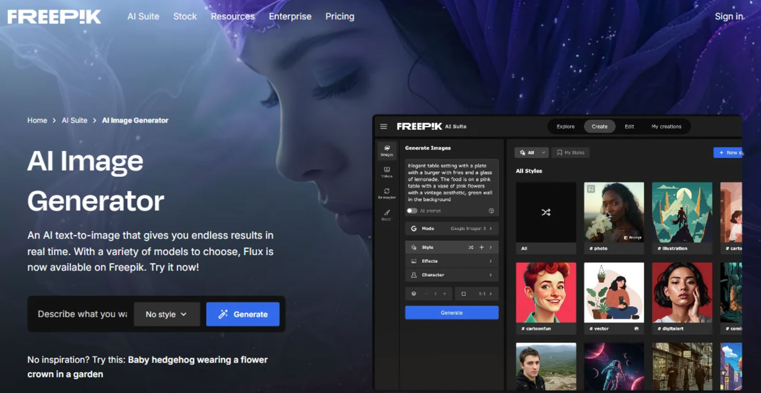
Task: Select the astronaut space style thumbnail
Action: coord(614,366)
